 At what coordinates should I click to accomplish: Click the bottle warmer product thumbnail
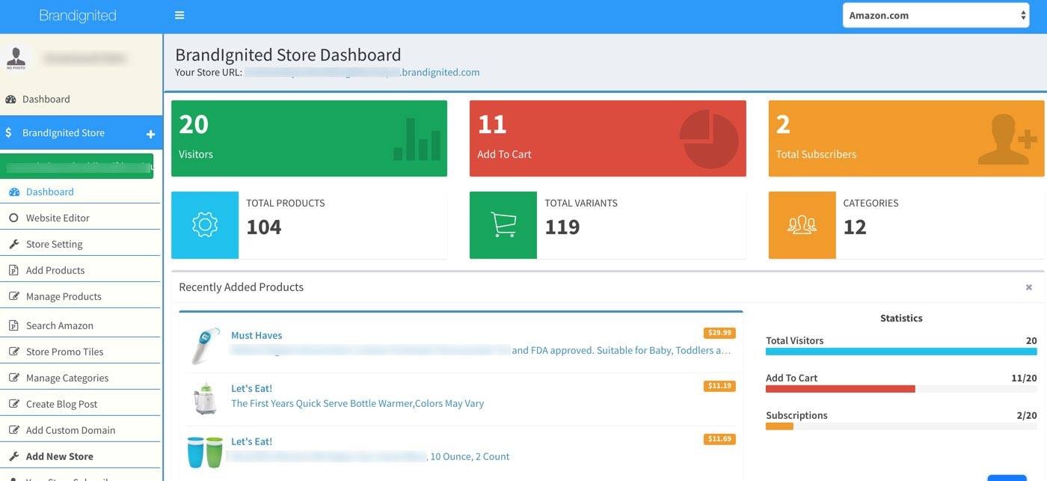(x=205, y=399)
